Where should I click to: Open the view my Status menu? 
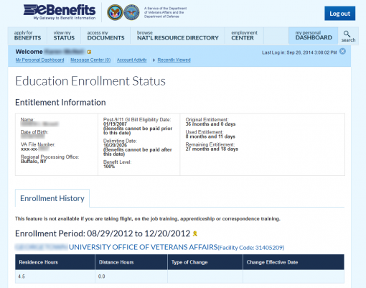click(x=64, y=36)
